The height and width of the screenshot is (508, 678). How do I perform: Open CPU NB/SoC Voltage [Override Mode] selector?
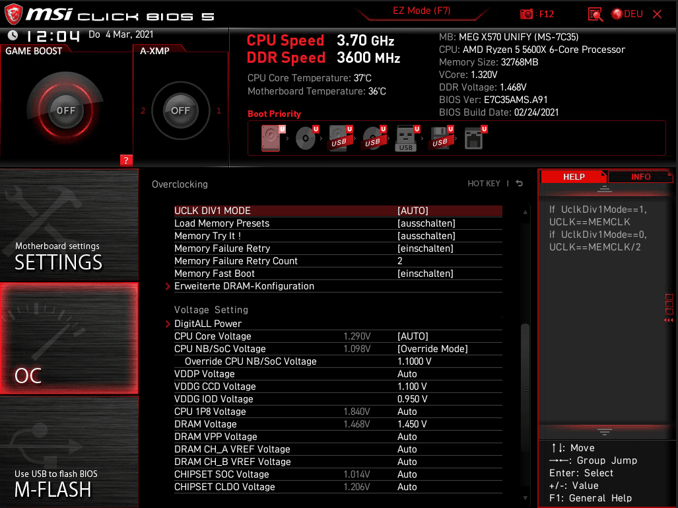click(x=432, y=349)
